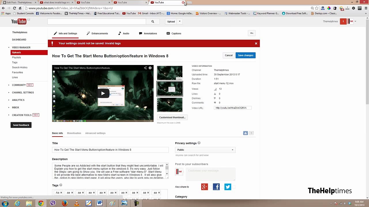Open the notifications badge showing 1

point(343,22)
